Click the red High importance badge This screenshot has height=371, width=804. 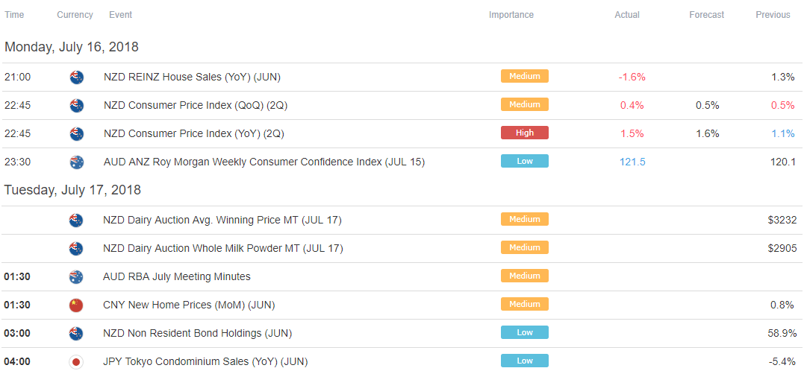click(x=525, y=133)
